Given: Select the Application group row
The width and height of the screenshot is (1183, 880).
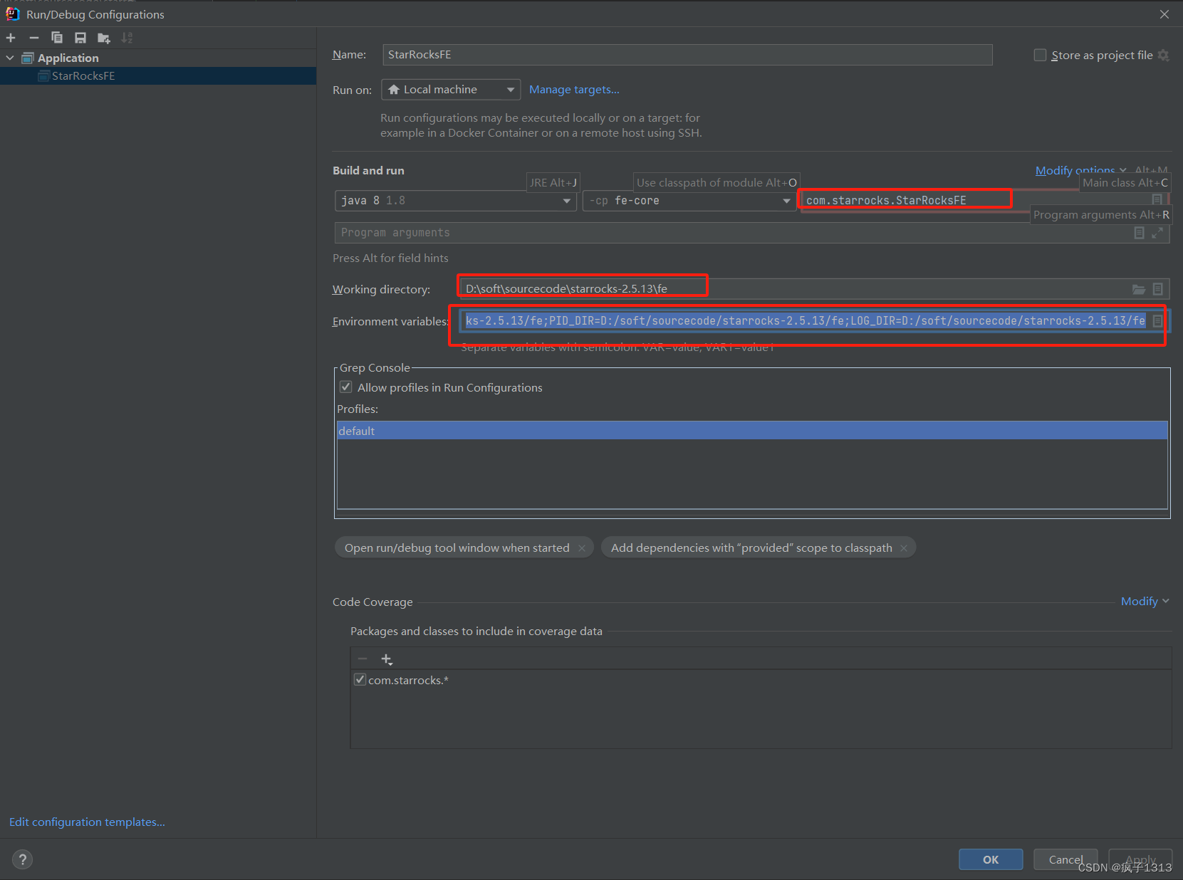Looking at the screenshot, I should tap(158, 58).
